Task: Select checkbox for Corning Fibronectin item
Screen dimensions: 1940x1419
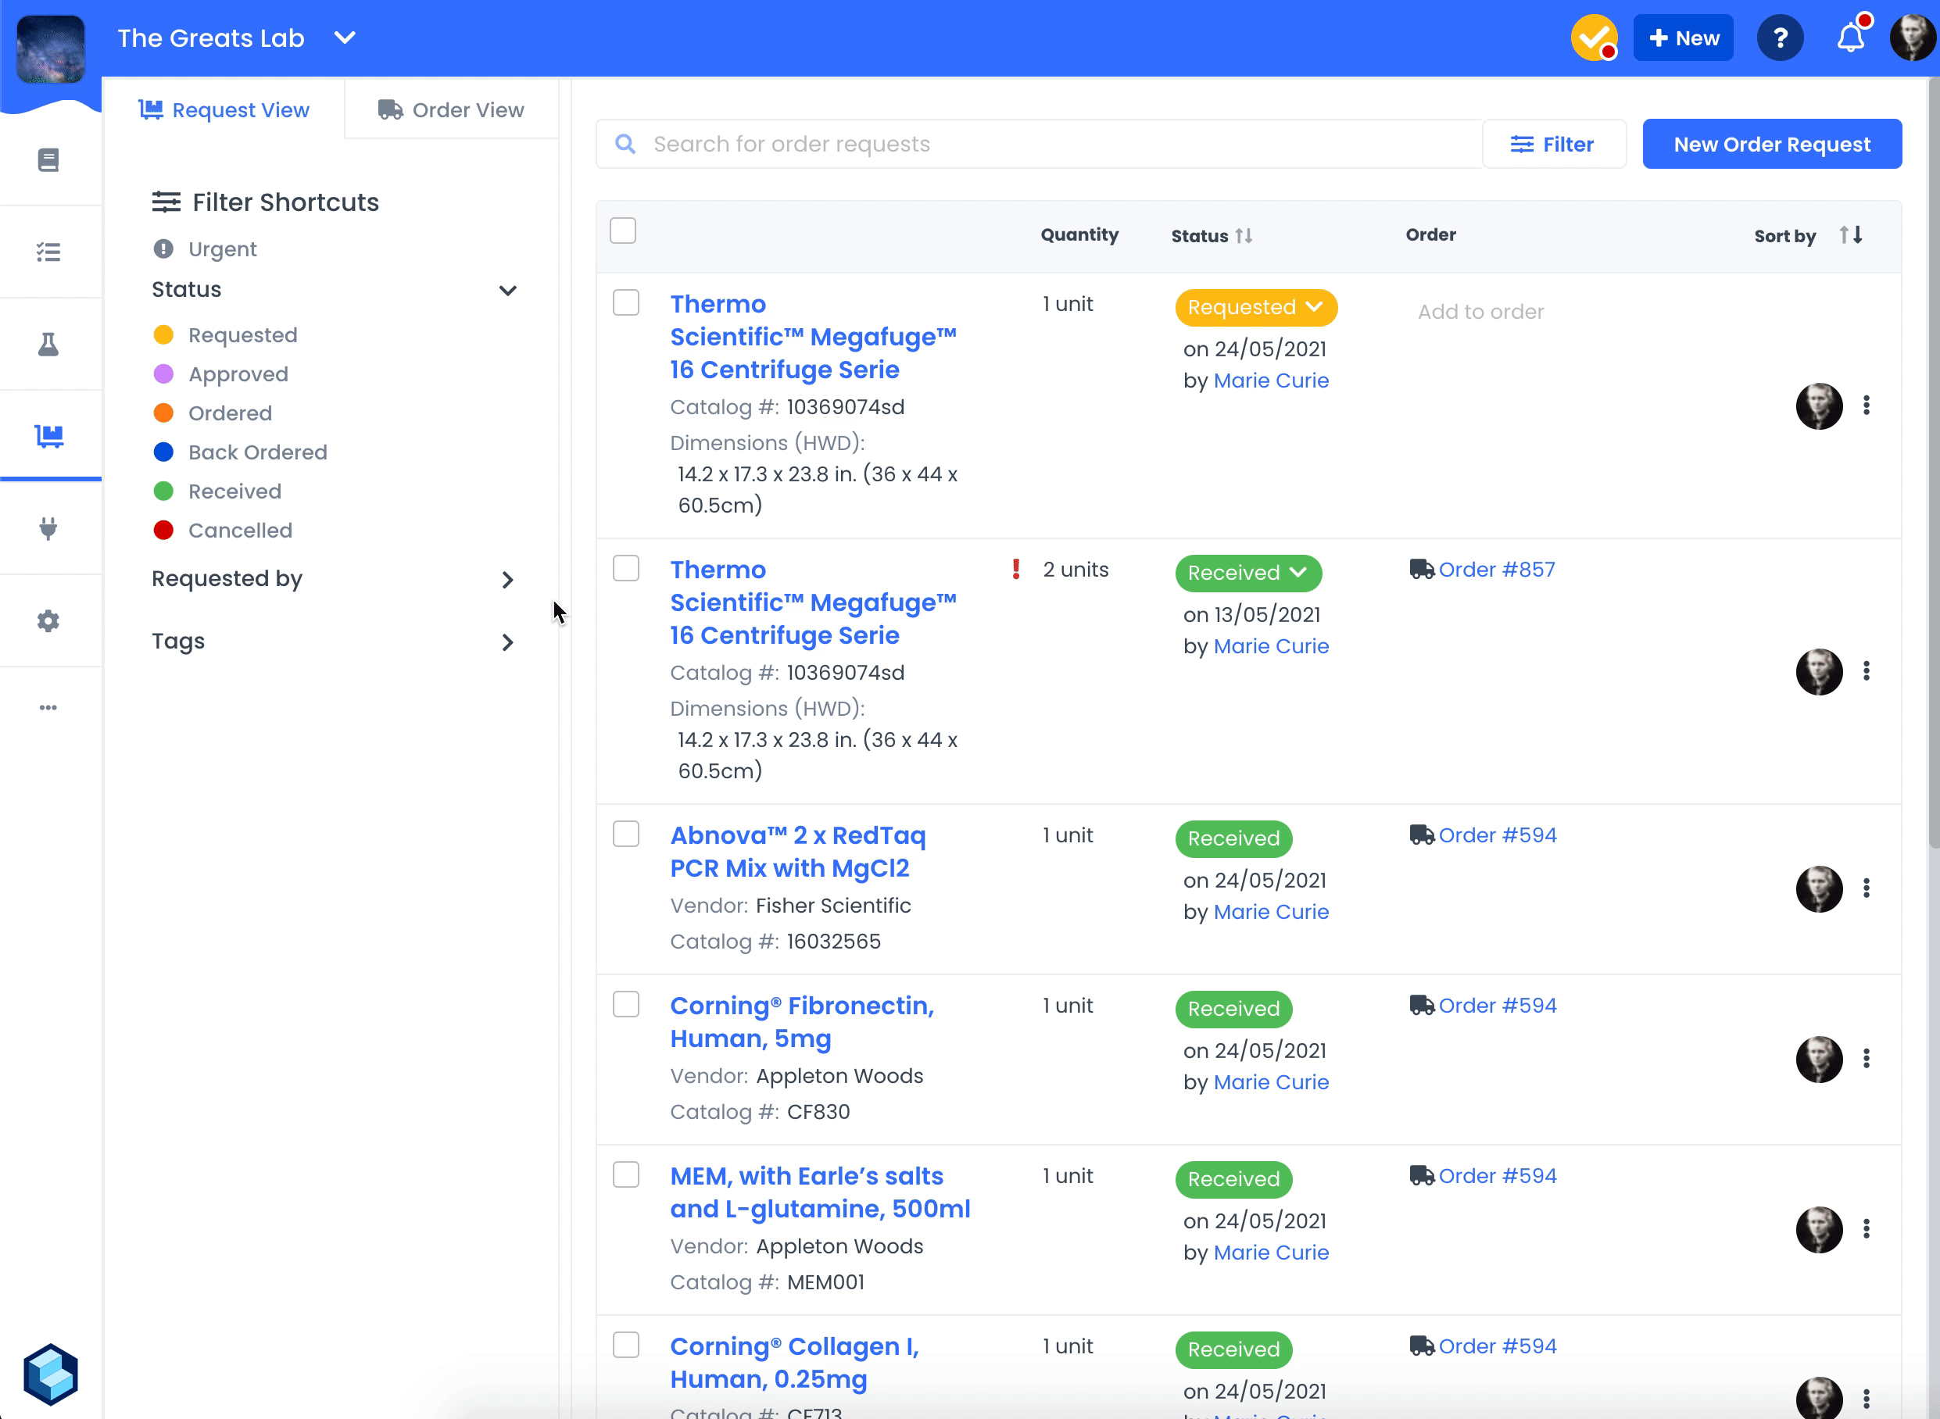Action: (x=625, y=1004)
